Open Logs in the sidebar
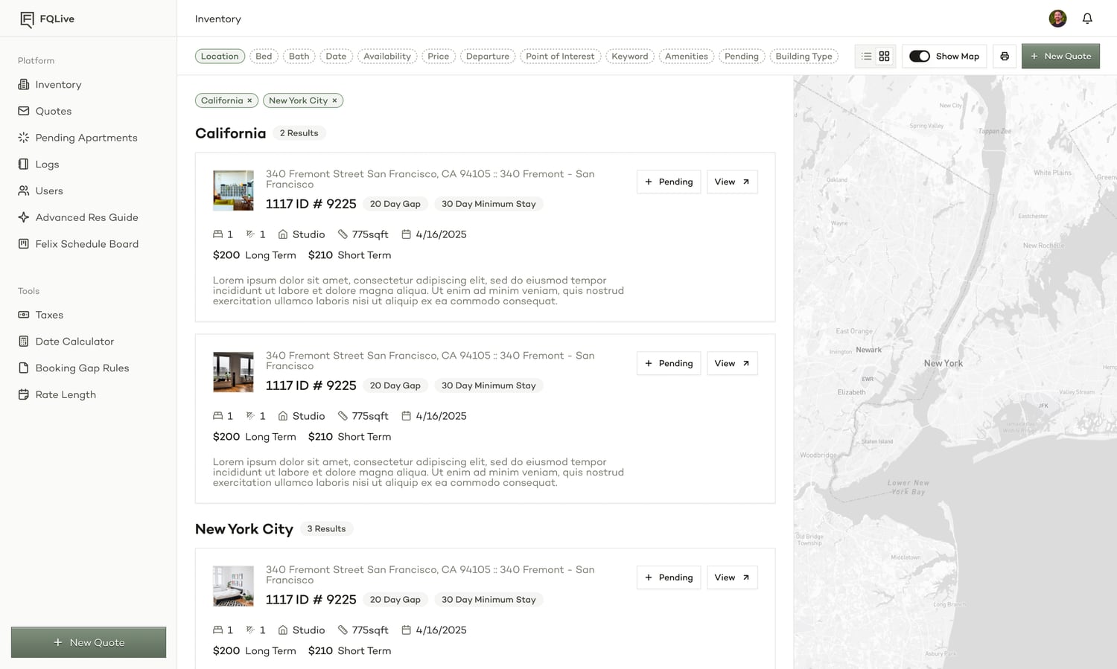The height and width of the screenshot is (669, 1117). (39, 164)
